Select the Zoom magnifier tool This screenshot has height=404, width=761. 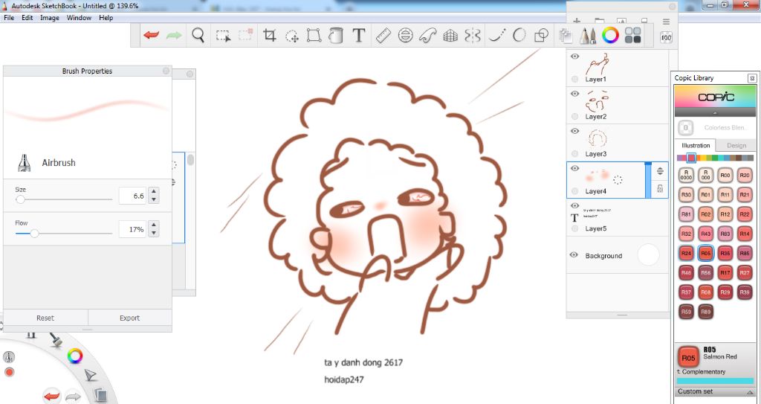[198, 36]
